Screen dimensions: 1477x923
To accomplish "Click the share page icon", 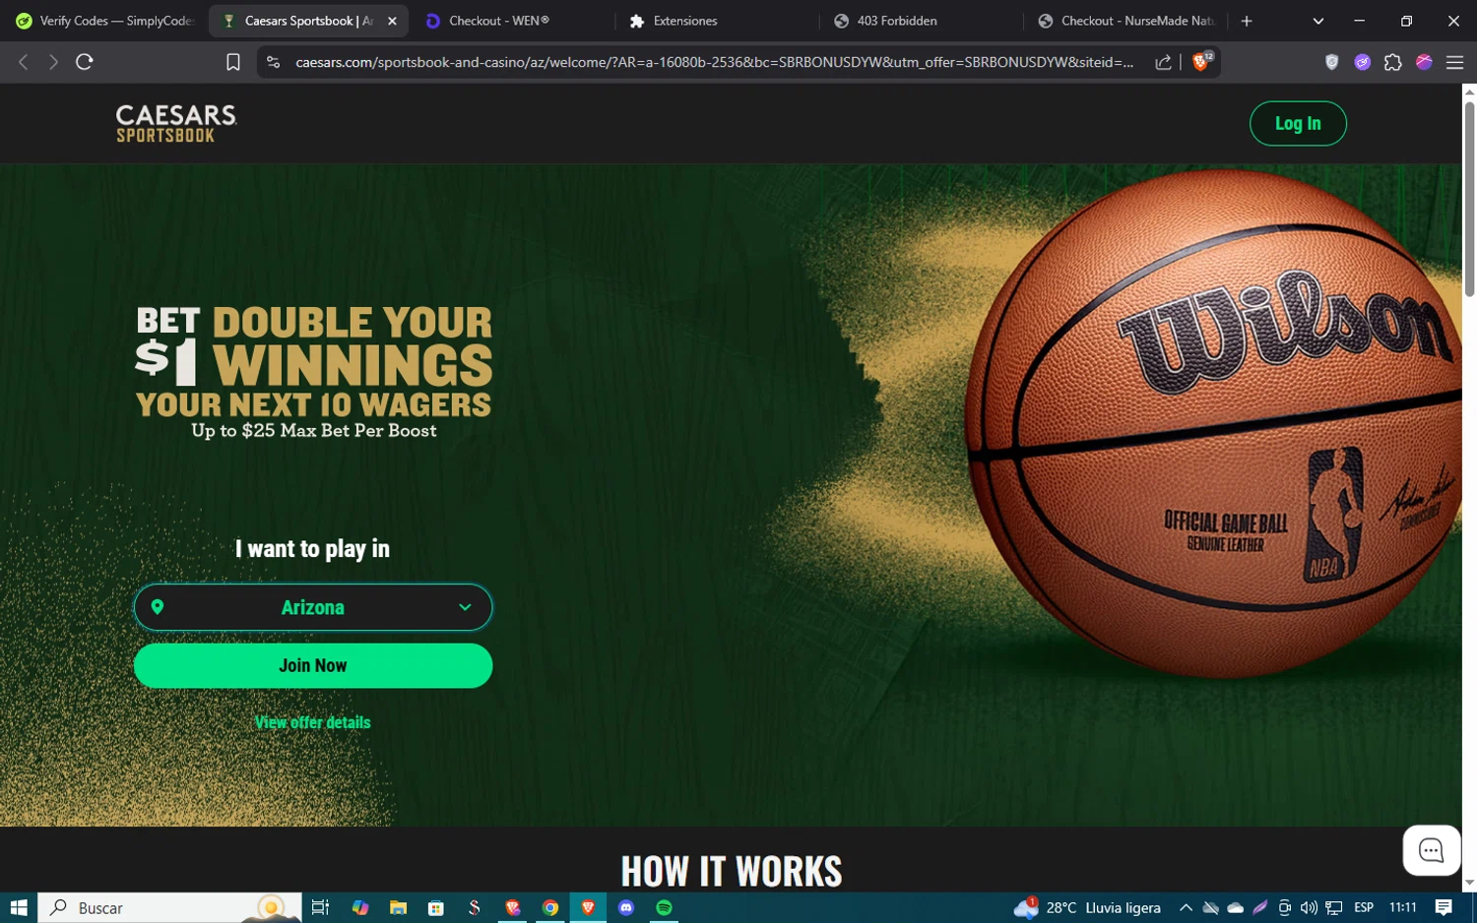I will click(x=1163, y=62).
